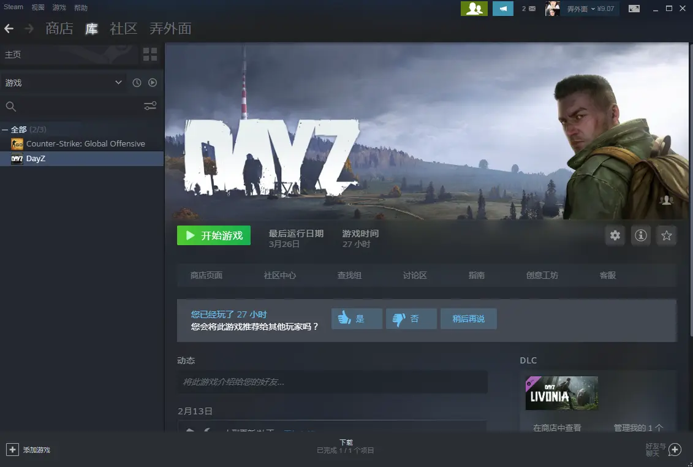693x467 pixels.
Task: Open the 查找组 link
Action: 349,275
